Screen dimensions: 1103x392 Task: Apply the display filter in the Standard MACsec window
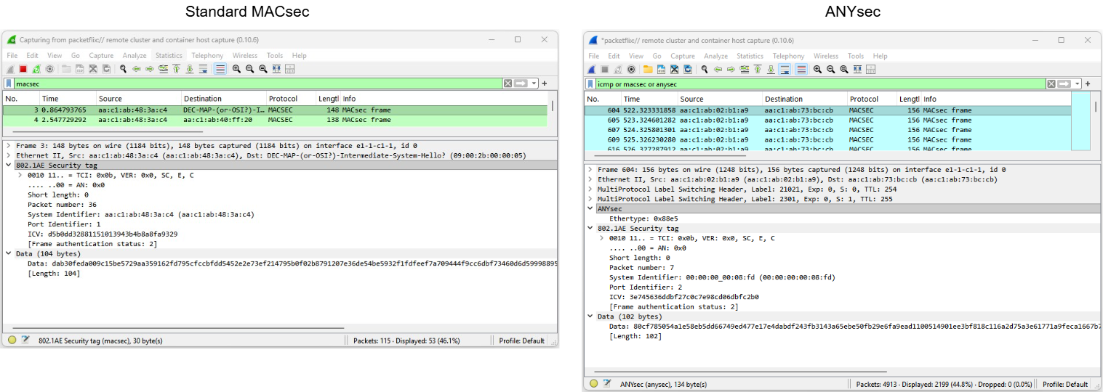[x=521, y=83]
